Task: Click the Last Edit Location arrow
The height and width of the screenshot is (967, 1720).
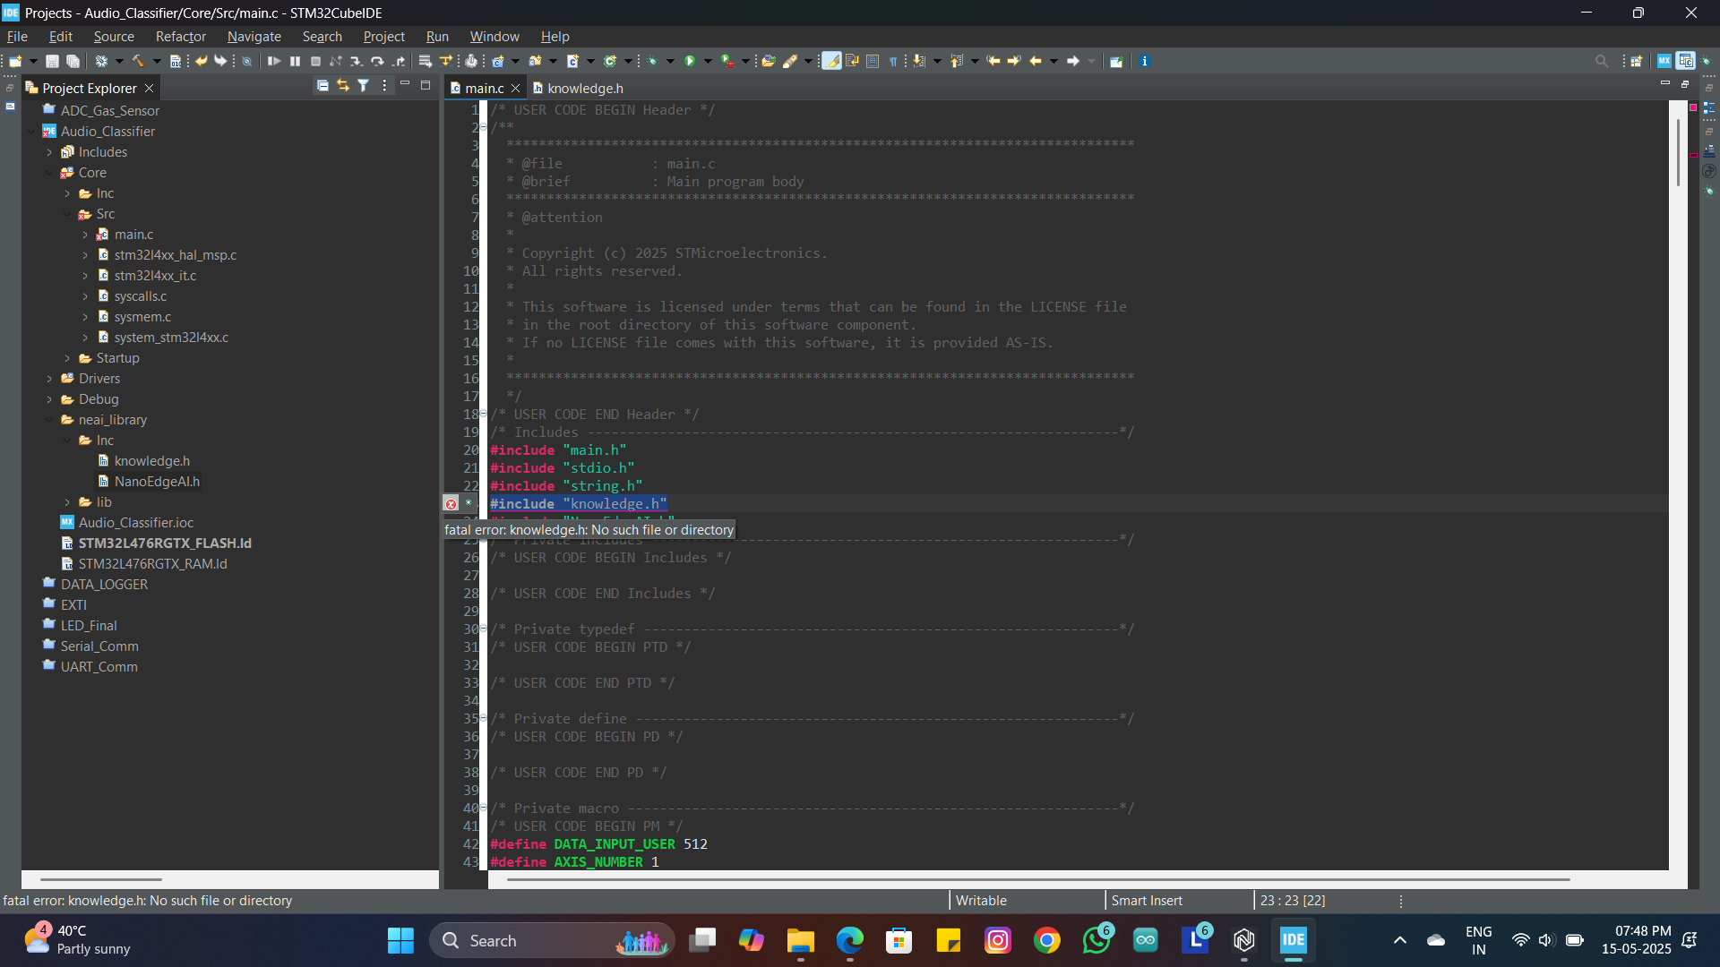Action: tap(993, 61)
